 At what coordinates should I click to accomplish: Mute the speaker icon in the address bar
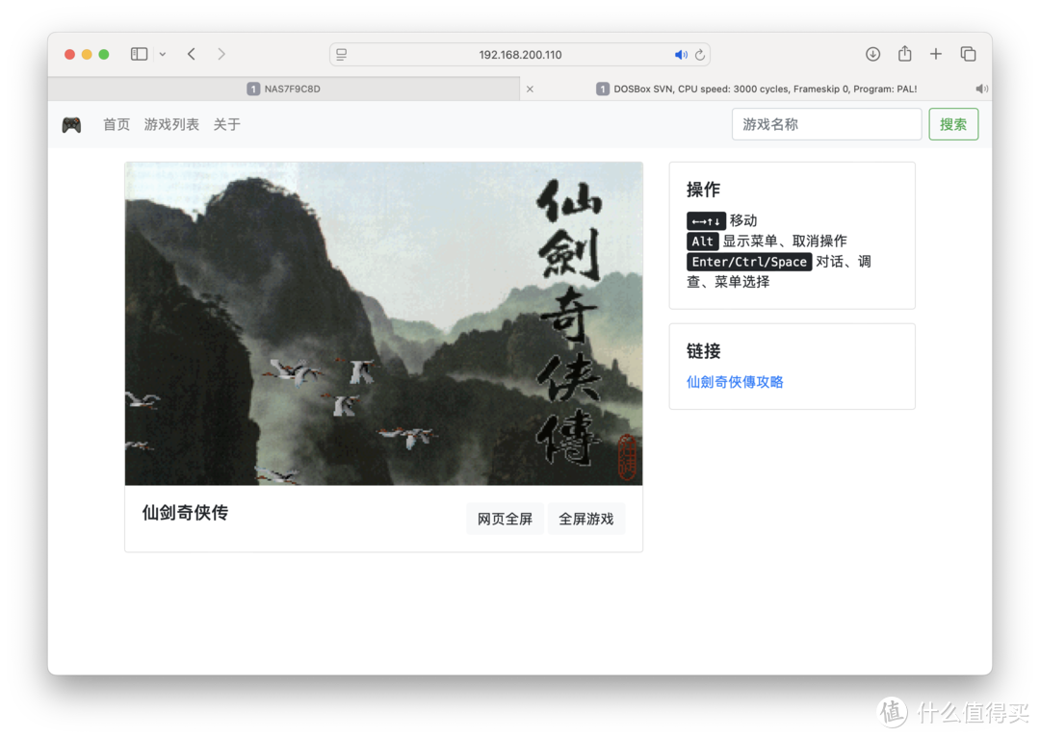tap(681, 54)
